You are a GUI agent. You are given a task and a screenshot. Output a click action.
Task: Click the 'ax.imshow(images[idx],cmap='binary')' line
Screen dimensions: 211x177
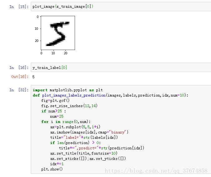[89, 132]
